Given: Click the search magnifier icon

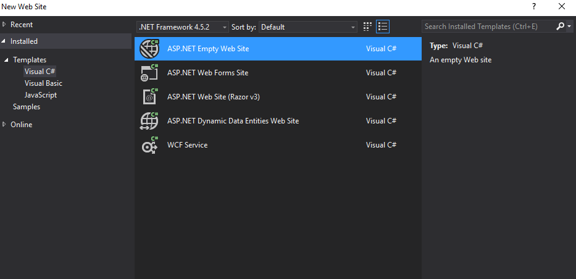Looking at the screenshot, I should coord(560,27).
